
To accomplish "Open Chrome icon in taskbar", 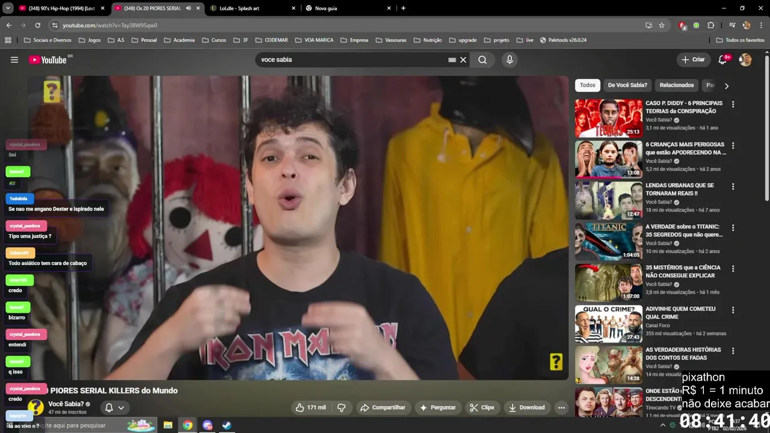I will (x=188, y=425).
